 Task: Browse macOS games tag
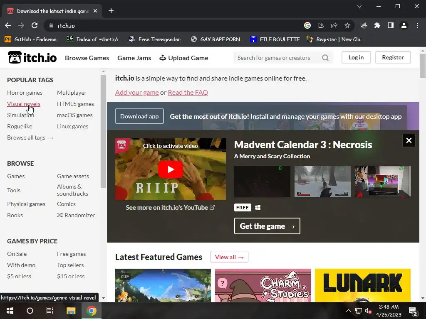click(x=75, y=115)
